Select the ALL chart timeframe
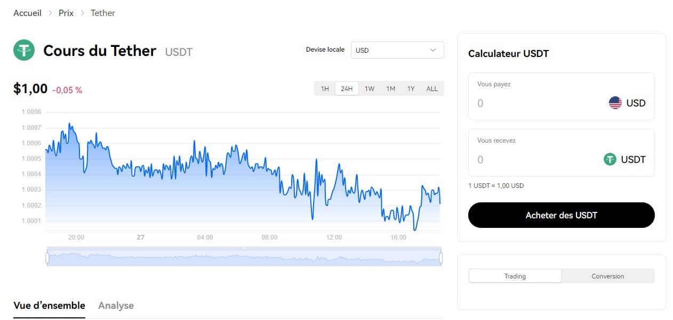The width and height of the screenshot is (673, 320). coord(432,88)
